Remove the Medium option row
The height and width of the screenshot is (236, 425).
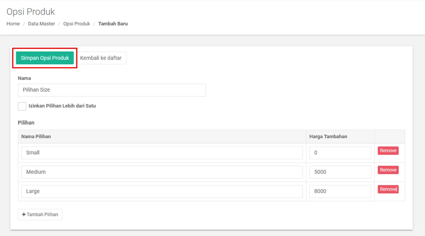click(x=388, y=170)
